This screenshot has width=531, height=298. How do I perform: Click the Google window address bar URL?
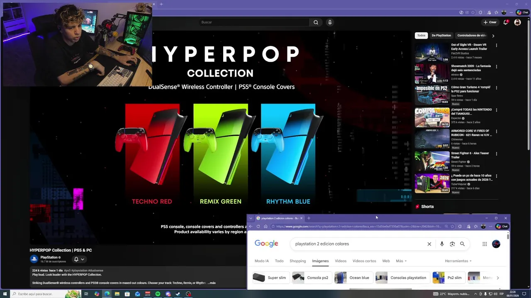[358, 226]
